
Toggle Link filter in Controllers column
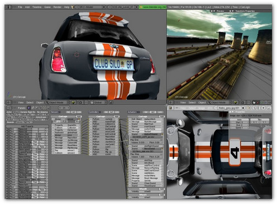click(x=117, y=112)
